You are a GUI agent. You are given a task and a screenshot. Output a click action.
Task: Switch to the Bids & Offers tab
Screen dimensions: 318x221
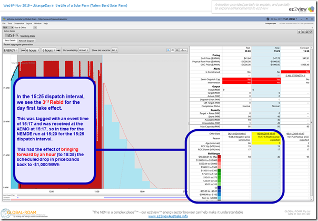[21, 27]
